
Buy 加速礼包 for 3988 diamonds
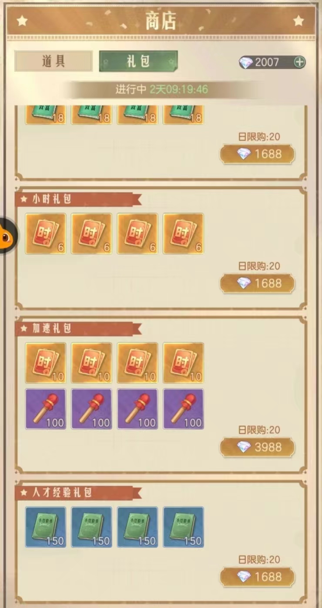coord(257,447)
